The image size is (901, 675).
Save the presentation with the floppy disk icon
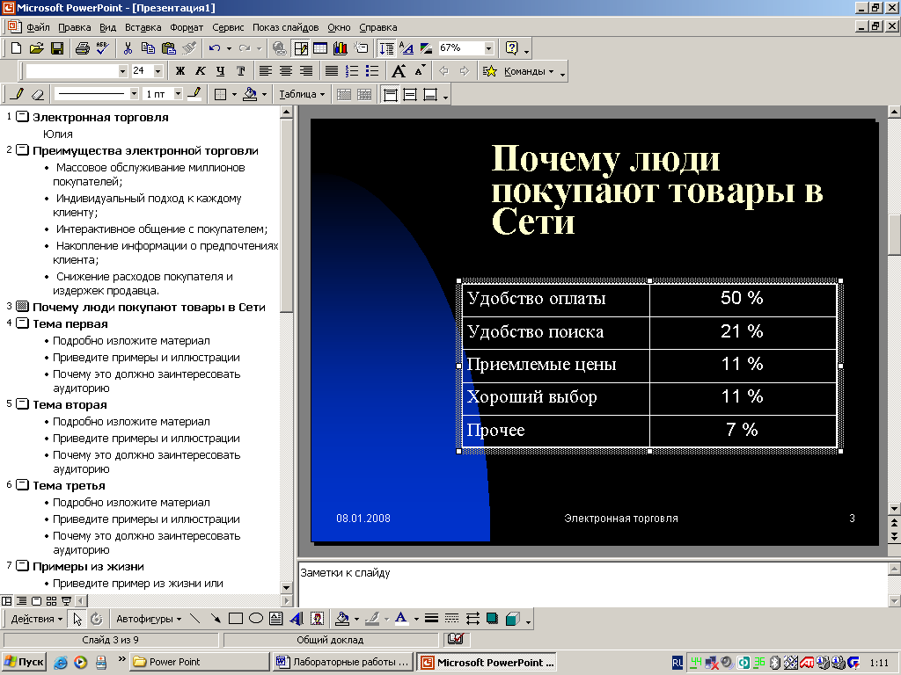[57, 49]
